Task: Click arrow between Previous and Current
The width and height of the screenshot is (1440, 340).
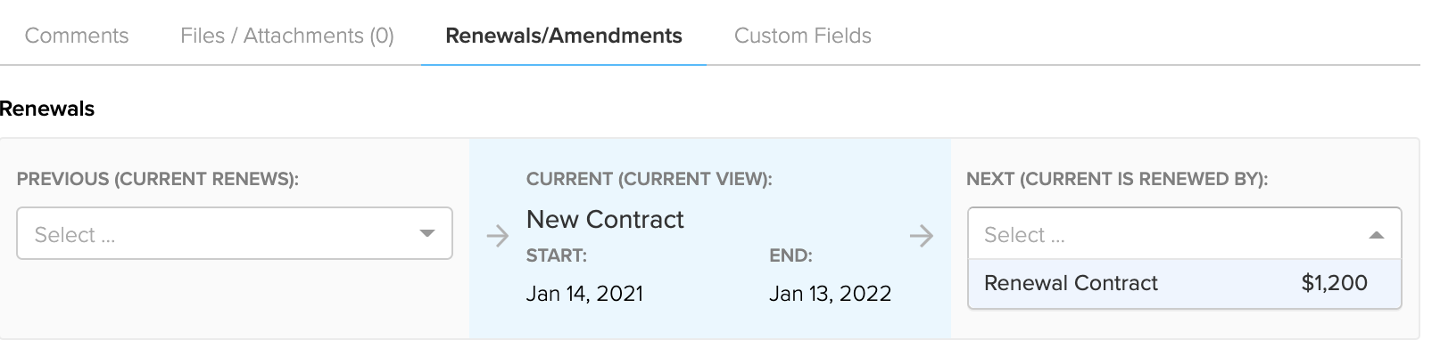Action: [497, 236]
